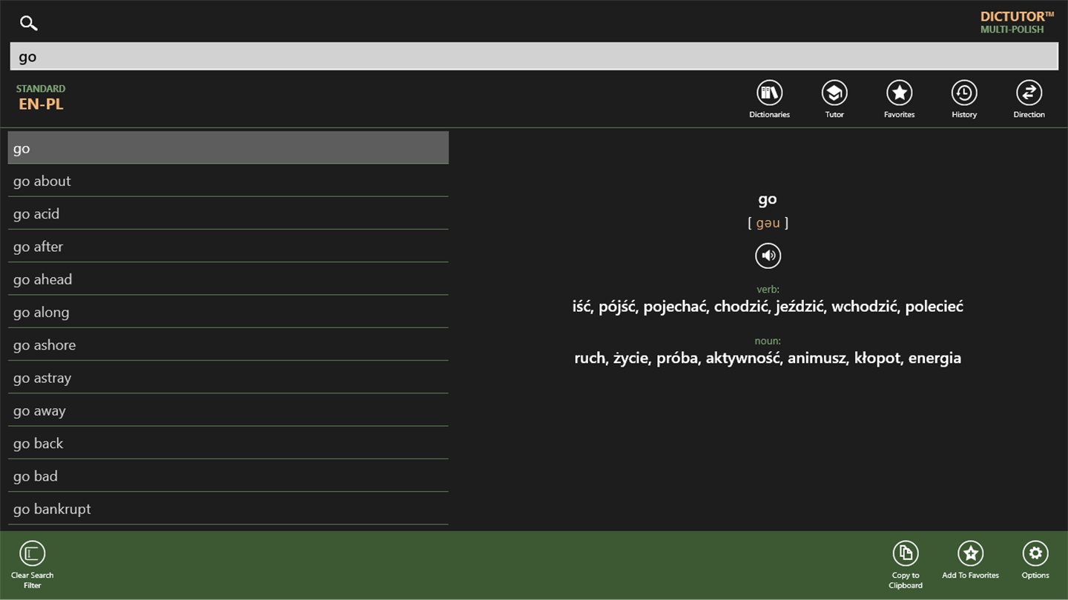
Task: Select "go ahead" in the results list
Action: [228, 279]
